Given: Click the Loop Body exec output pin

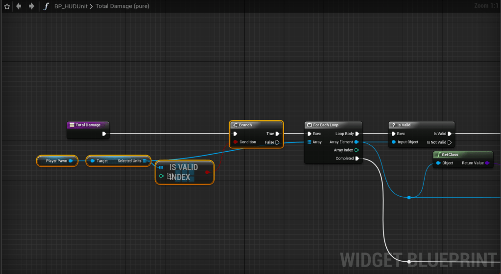Looking at the screenshot, I should (357, 134).
